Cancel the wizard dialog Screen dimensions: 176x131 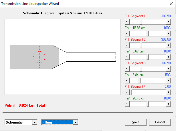[x=160, y=122]
